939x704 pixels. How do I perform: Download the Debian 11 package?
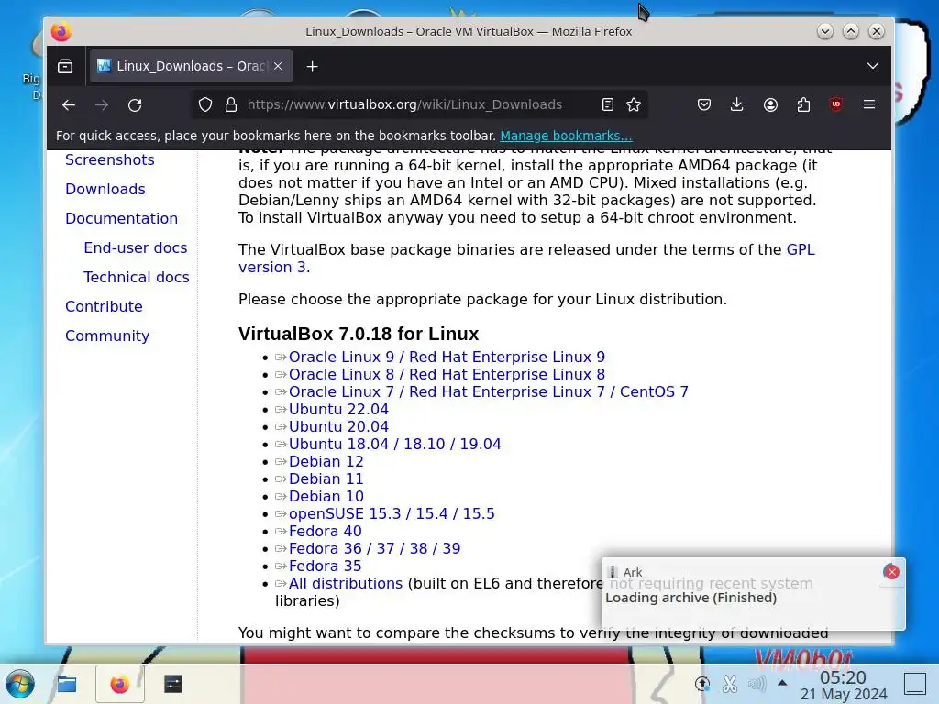point(326,478)
